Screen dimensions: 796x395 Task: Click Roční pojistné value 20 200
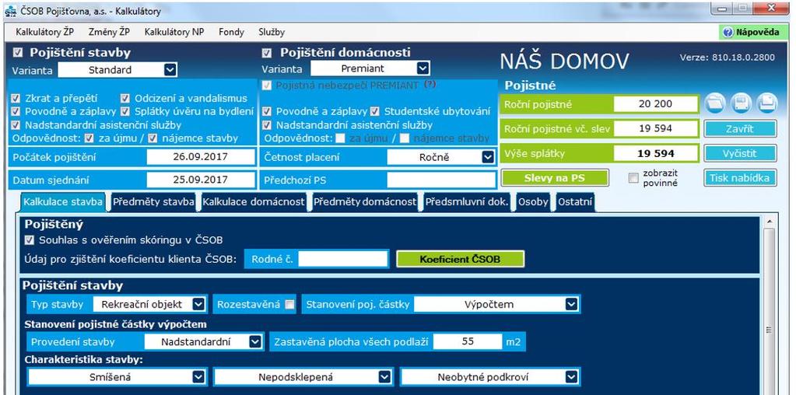tap(655, 104)
